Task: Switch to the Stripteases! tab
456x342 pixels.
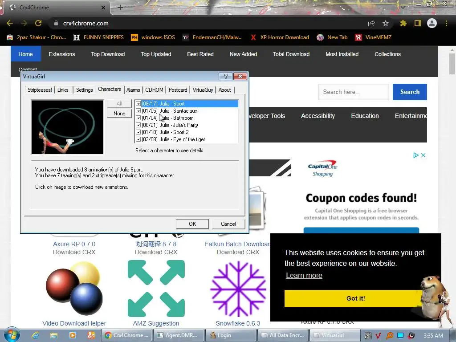Action: [x=40, y=90]
